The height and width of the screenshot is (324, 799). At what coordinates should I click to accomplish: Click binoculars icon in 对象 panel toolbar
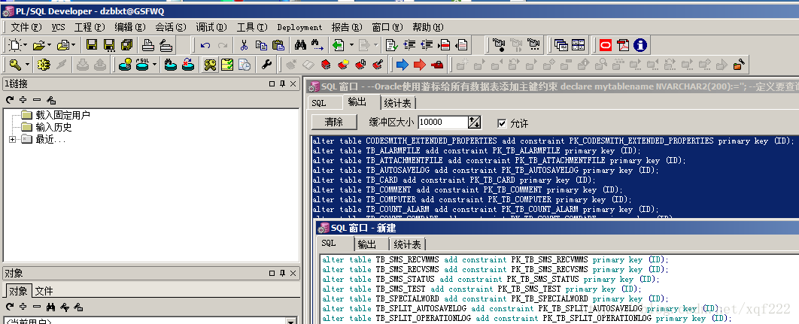pos(50,307)
